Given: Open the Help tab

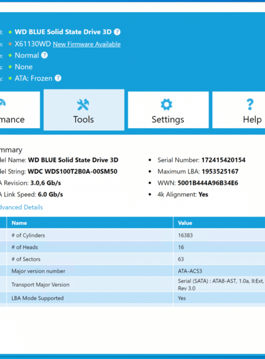Looking at the screenshot, I should click(x=239, y=110).
